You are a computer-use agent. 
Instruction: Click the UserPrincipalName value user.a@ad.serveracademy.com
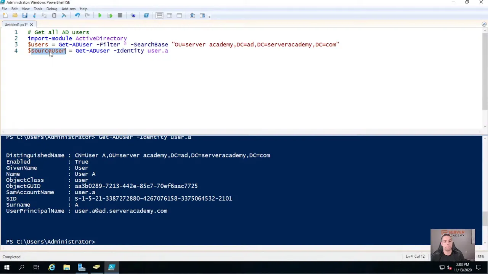point(121,211)
